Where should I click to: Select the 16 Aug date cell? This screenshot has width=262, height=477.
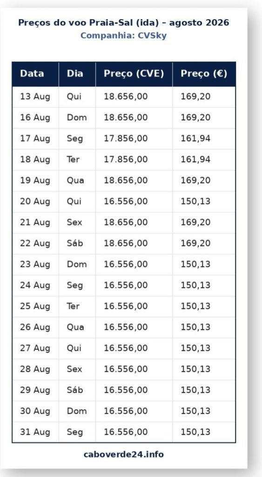35,118
